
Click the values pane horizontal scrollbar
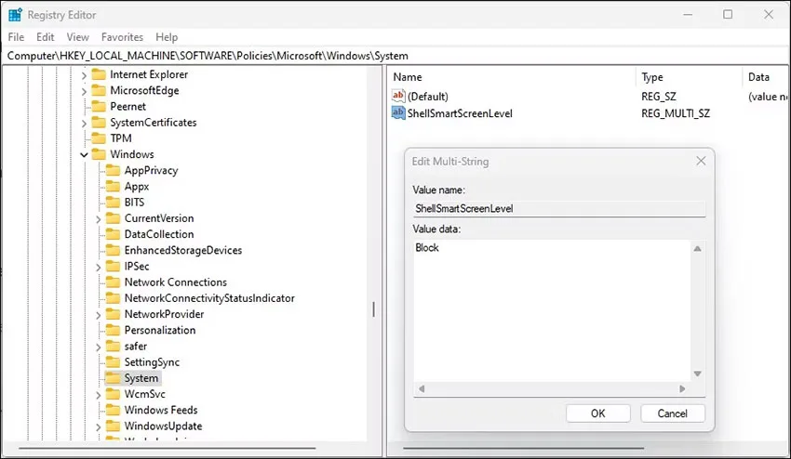(x=523, y=448)
